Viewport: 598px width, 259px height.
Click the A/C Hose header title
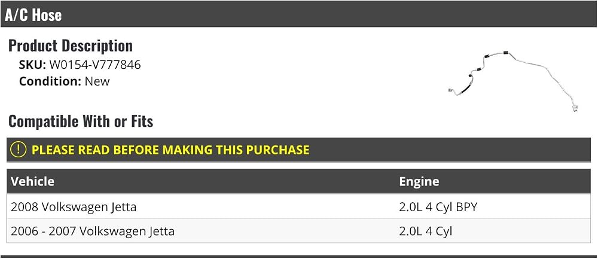(x=33, y=16)
